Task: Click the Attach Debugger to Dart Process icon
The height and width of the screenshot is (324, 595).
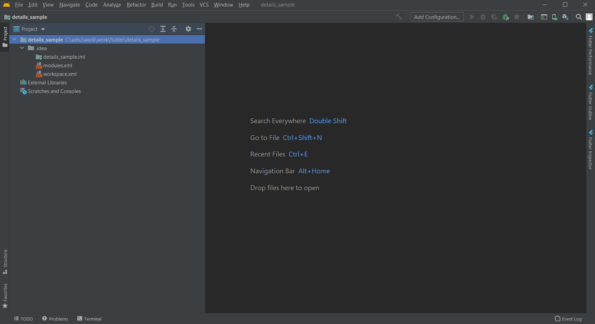Action: pyautogui.click(x=506, y=16)
